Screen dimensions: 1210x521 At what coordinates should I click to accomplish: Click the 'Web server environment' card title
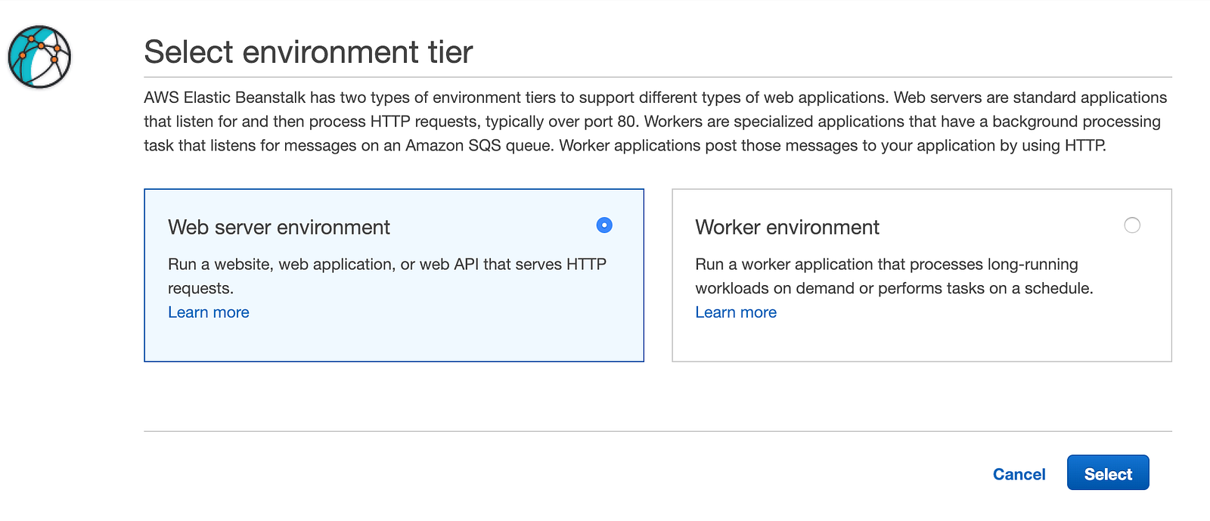tap(279, 228)
